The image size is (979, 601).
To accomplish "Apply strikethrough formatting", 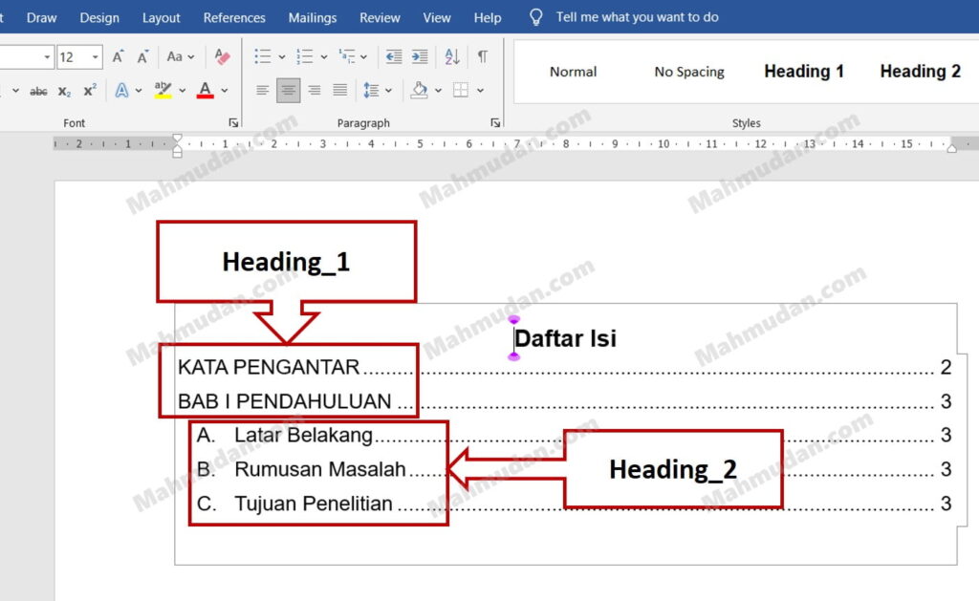I will [x=38, y=91].
